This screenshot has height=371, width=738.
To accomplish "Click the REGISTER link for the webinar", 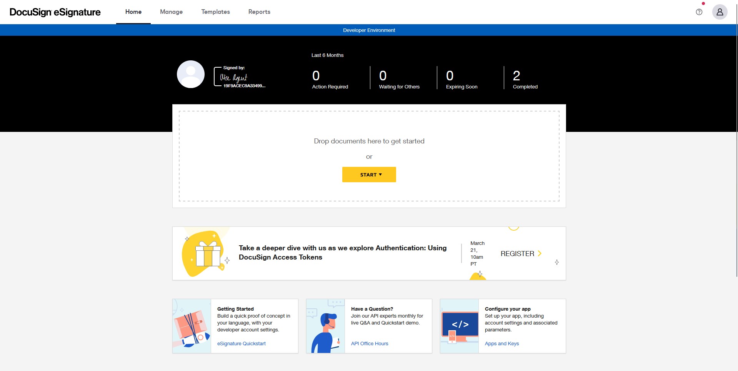I will coord(517,254).
